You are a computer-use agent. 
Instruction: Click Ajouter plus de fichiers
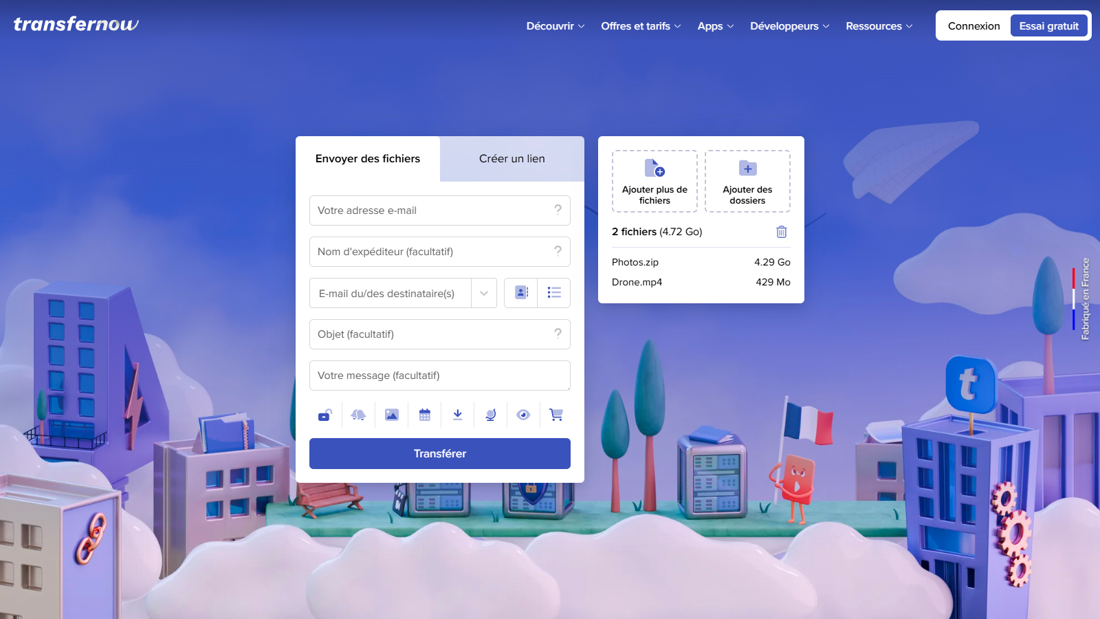click(x=654, y=182)
